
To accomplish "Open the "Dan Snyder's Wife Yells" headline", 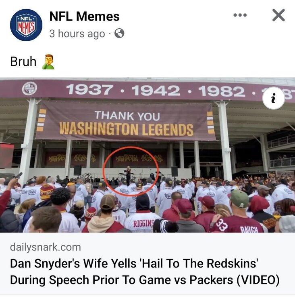I will coord(134,263).
